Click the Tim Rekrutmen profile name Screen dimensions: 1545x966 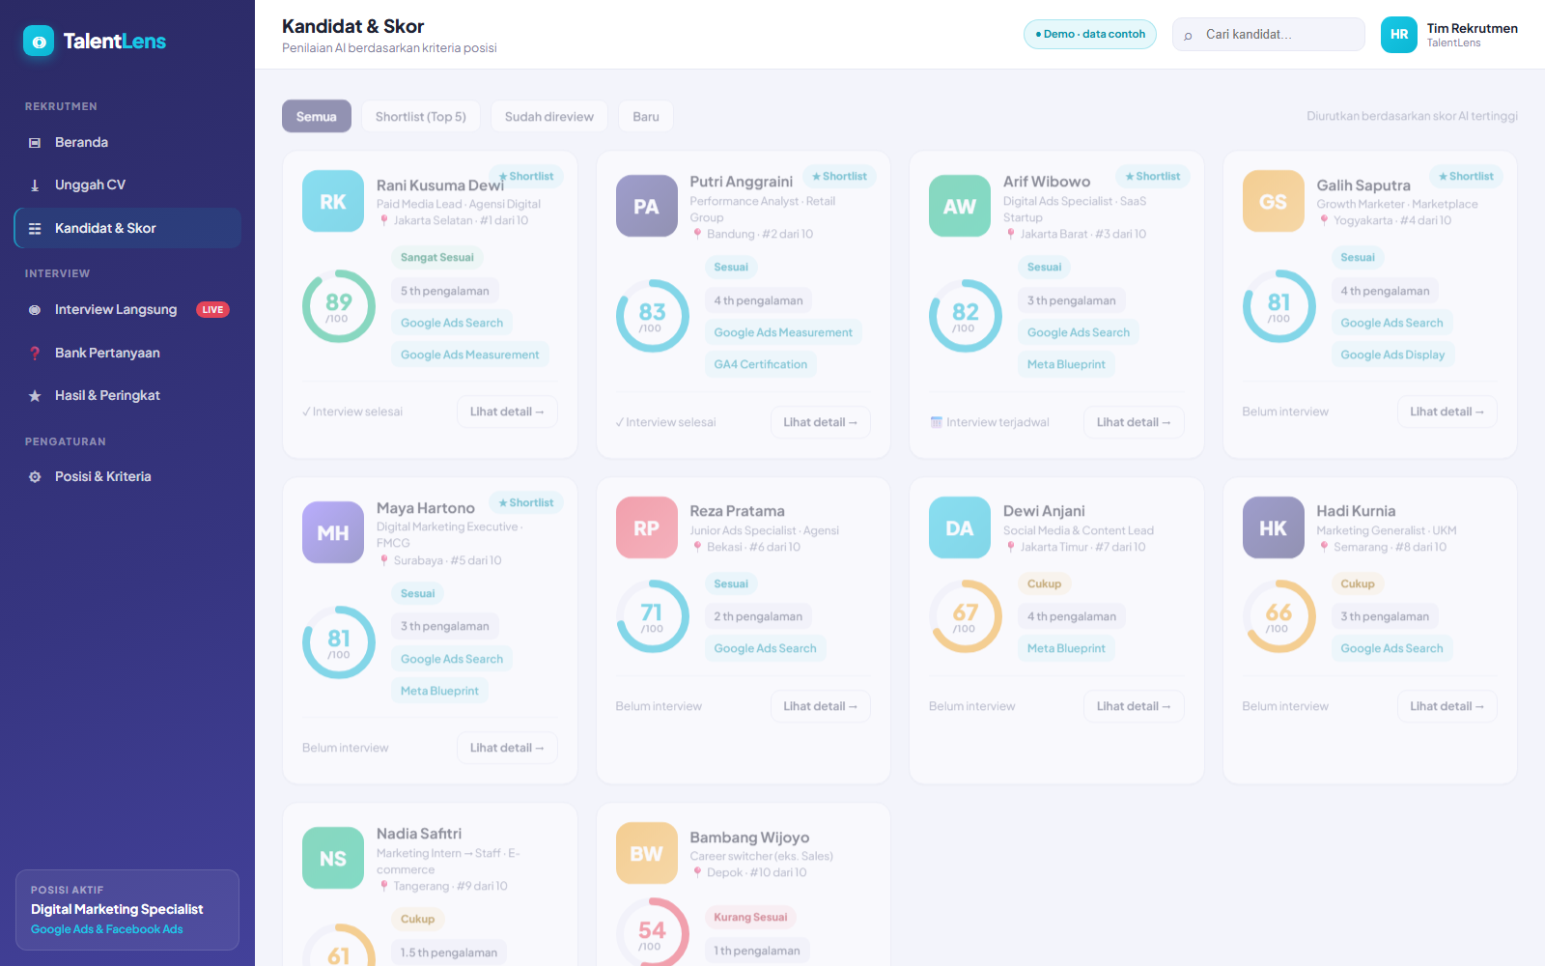[1473, 28]
